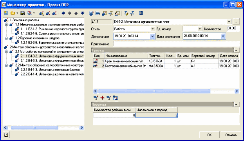Open the Дата окончания date picker dropdown

point(223,36)
